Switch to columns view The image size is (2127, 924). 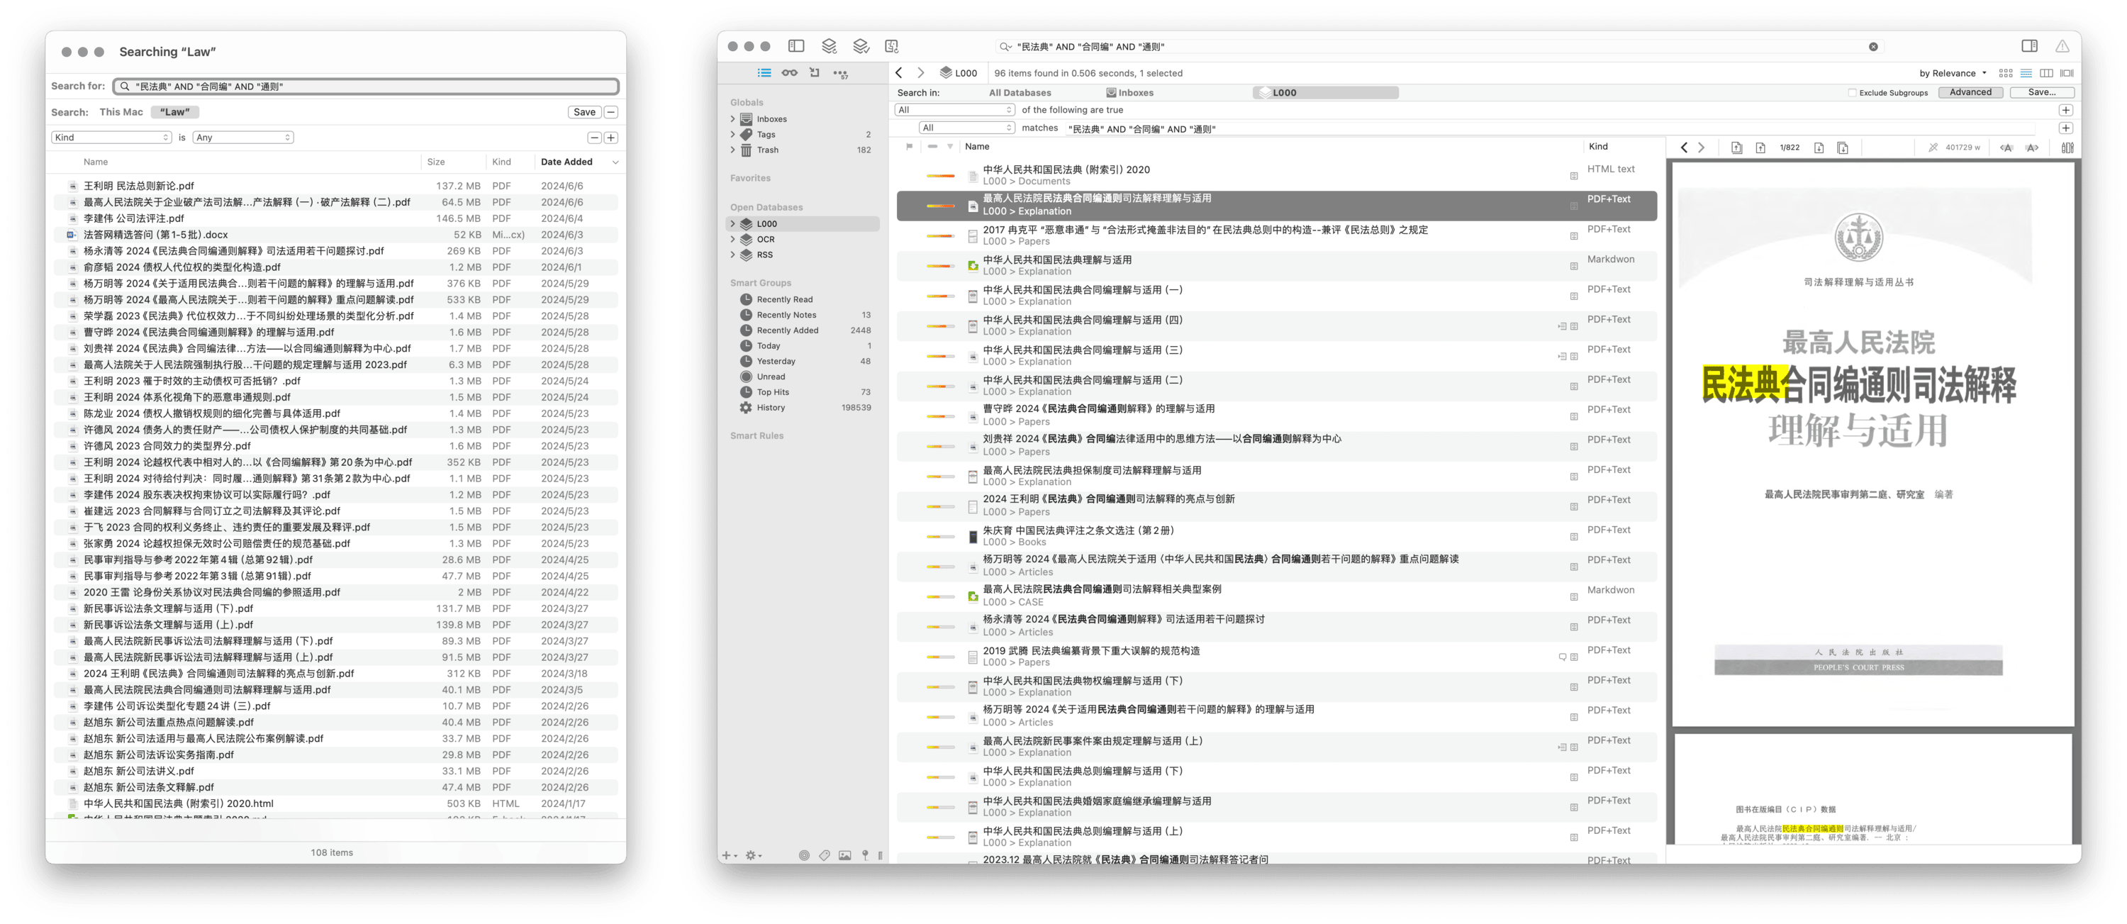[2047, 74]
